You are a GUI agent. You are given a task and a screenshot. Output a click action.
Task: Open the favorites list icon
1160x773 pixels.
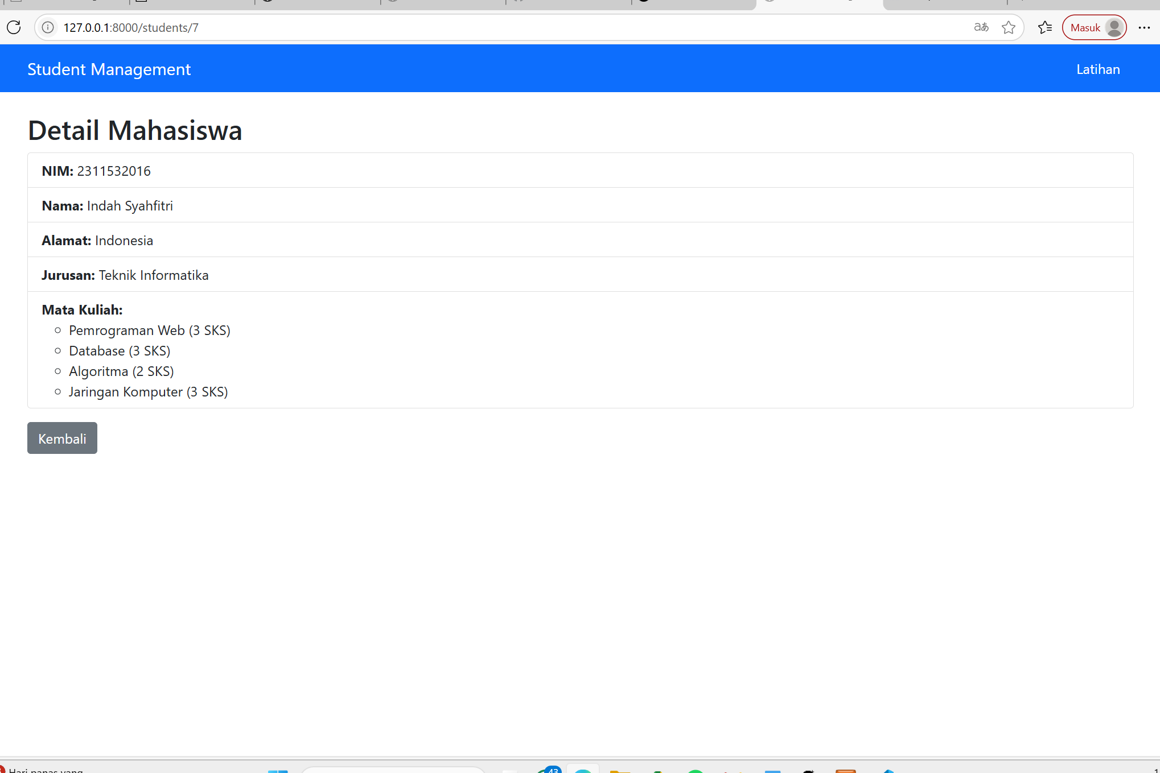tap(1044, 27)
